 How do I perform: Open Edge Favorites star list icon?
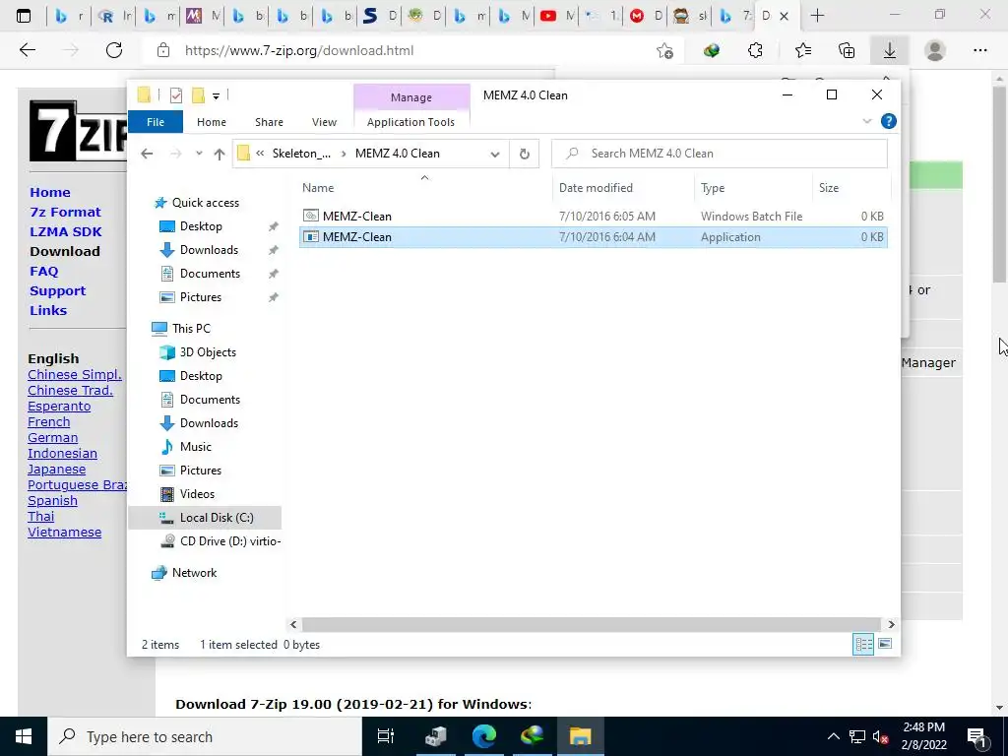802,50
